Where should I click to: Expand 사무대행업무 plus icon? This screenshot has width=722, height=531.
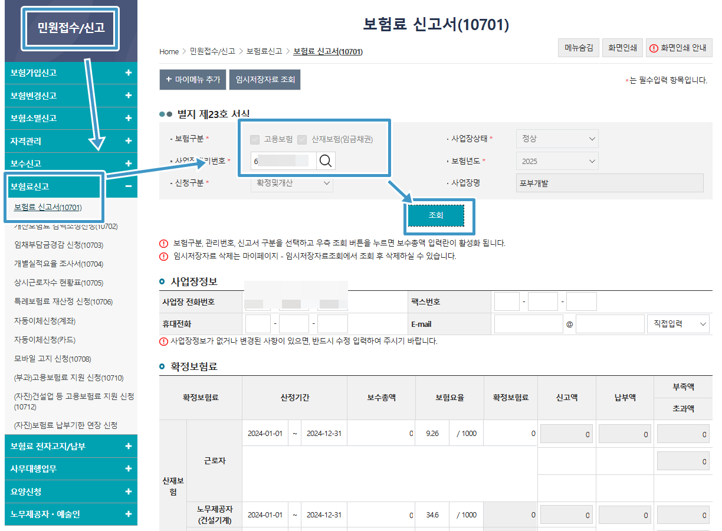coord(129,468)
